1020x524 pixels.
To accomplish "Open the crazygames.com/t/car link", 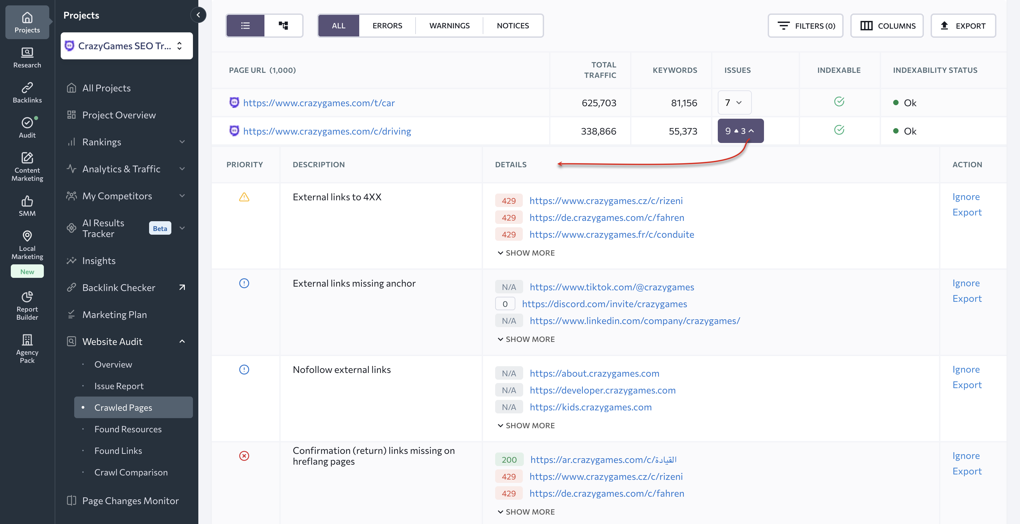I will pos(319,103).
